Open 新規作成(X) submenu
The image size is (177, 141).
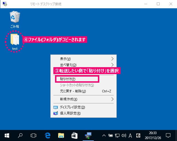coord(84,99)
